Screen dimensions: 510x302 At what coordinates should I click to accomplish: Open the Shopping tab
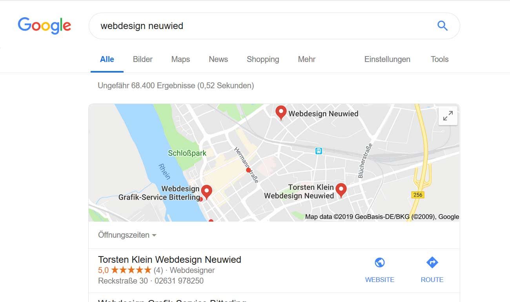tap(263, 59)
